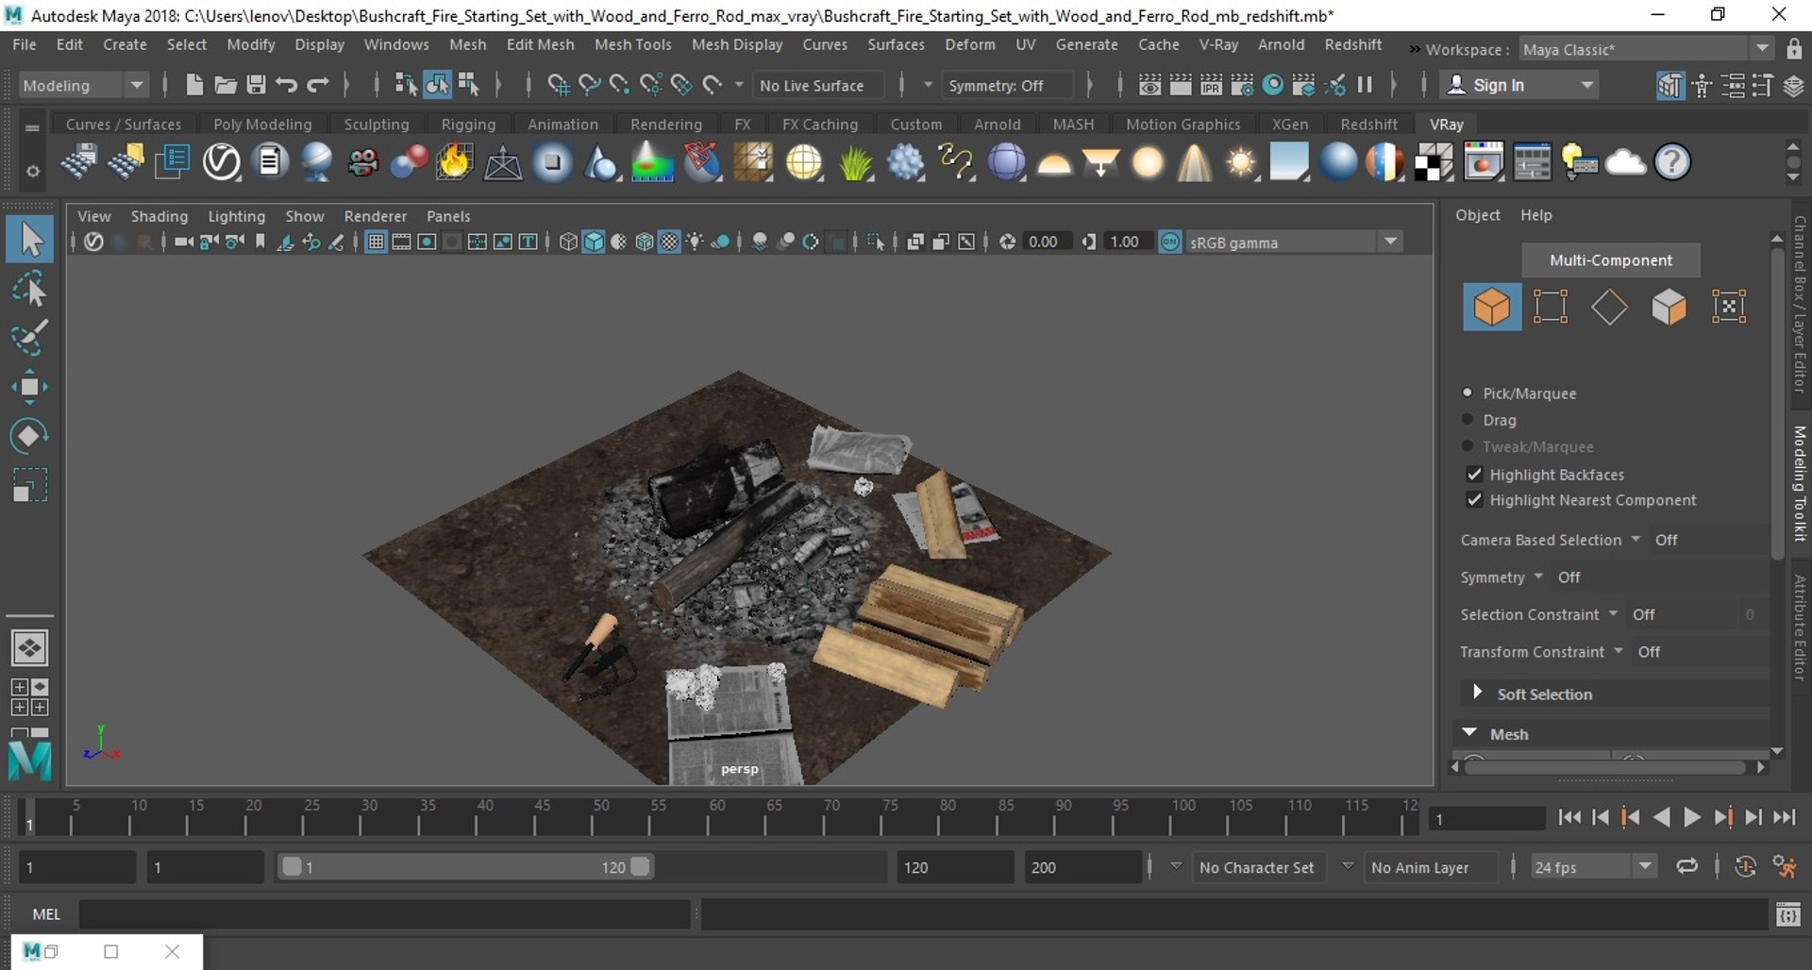Image resolution: width=1812 pixels, height=970 pixels.
Task: Click the playback range slider bar
Action: pos(465,867)
